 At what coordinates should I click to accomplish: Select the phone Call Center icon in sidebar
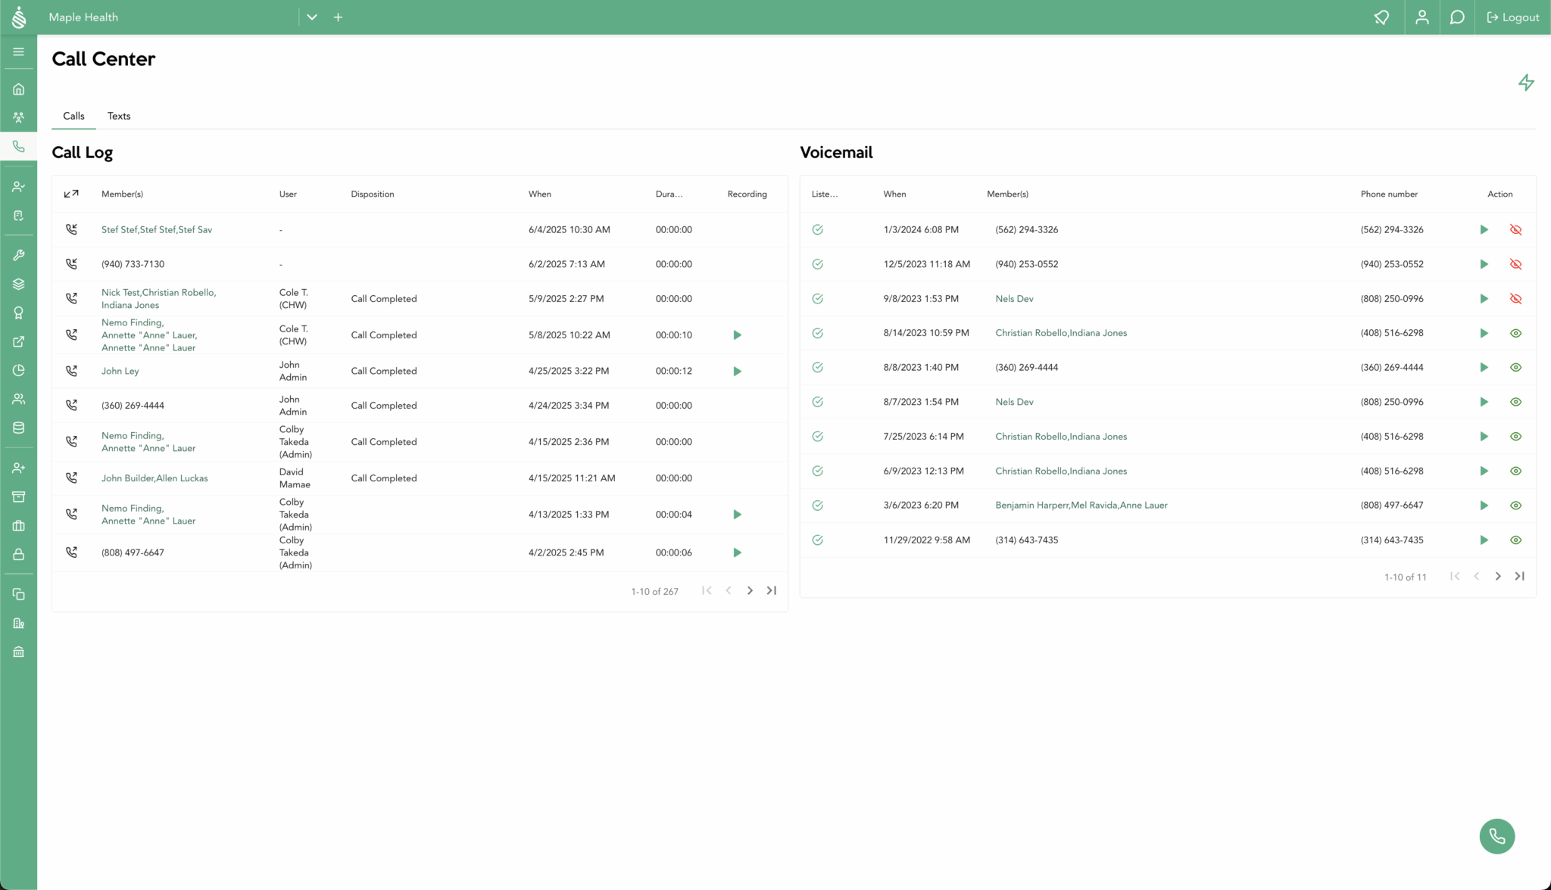[18, 146]
